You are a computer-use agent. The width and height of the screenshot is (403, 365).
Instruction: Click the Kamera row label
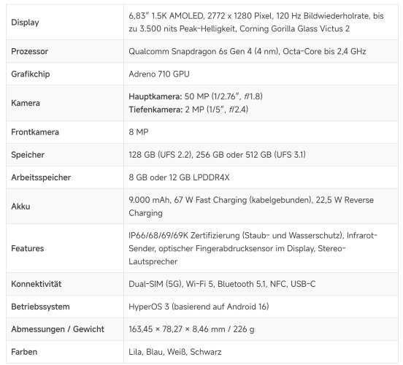[26, 103]
